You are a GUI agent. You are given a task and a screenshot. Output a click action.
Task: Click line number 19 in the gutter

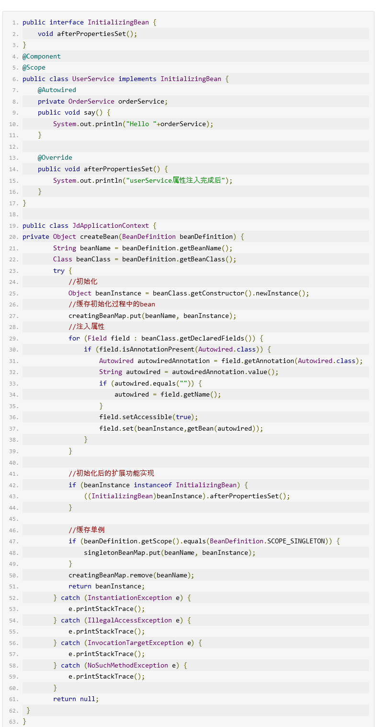click(x=14, y=225)
